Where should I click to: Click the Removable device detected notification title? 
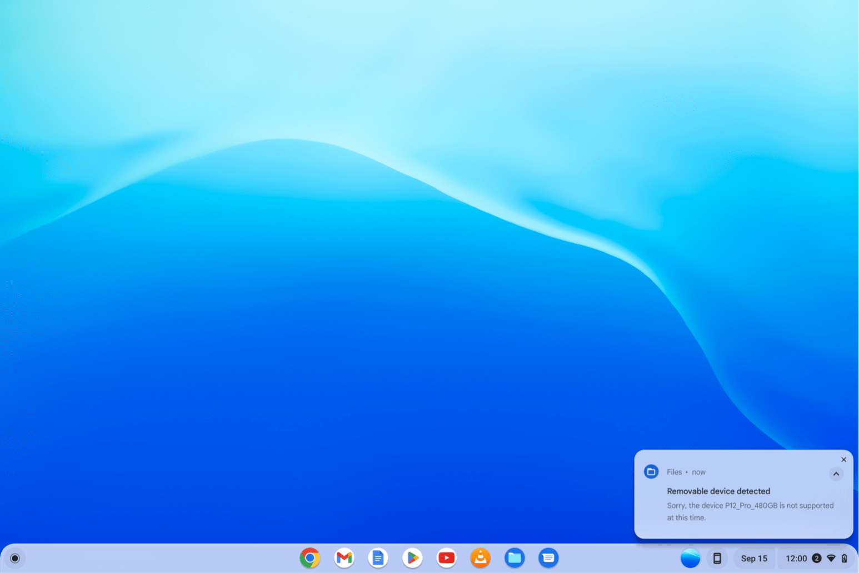point(718,491)
